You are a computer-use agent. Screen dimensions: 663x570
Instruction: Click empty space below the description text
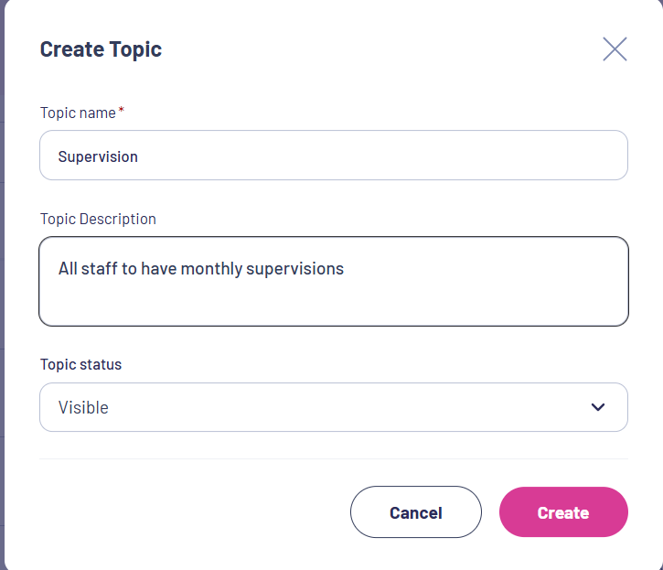pos(334,305)
